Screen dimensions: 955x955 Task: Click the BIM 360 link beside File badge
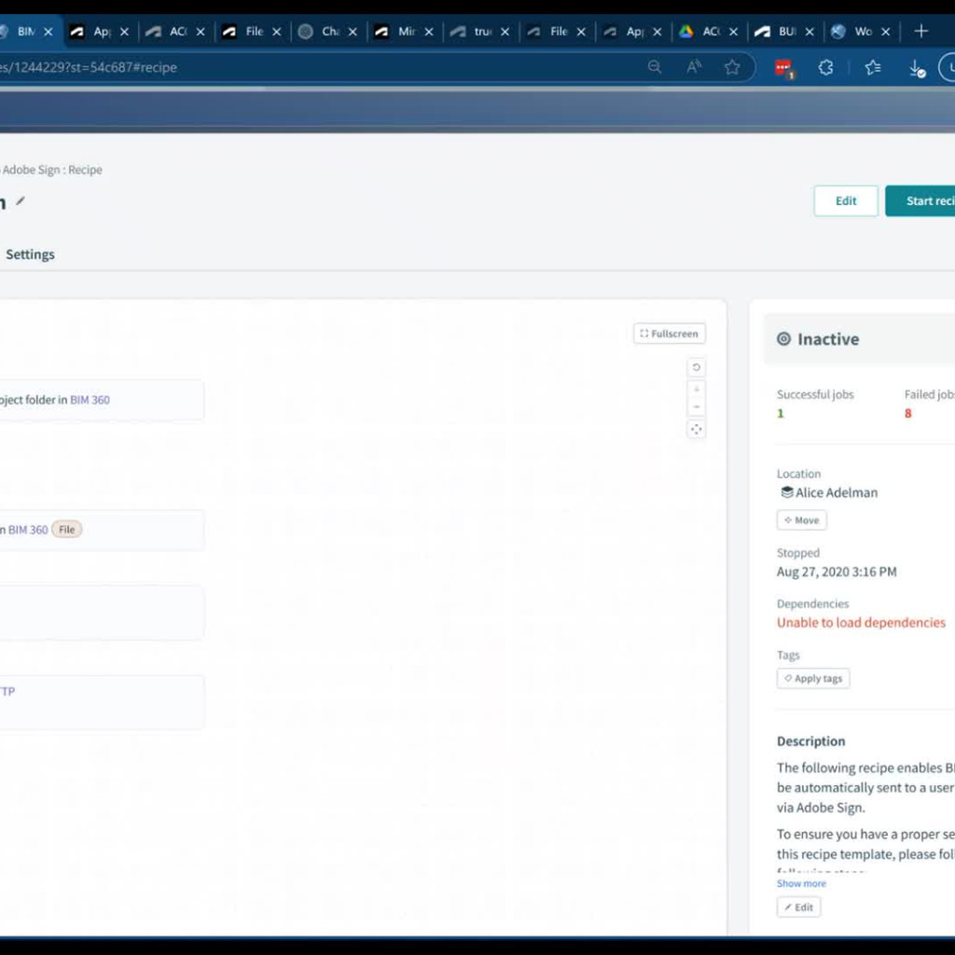(x=27, y=530)
